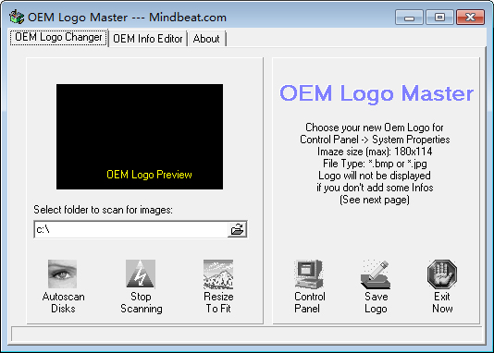
Task: Close the OEM Logo Master window
Action: tap(470, 17)
